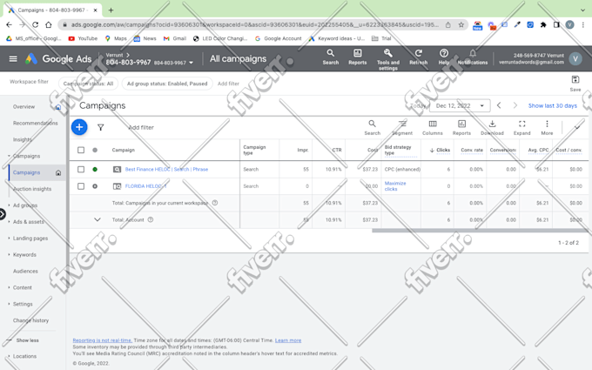Click Show less in sidebar

pos(27,340)
